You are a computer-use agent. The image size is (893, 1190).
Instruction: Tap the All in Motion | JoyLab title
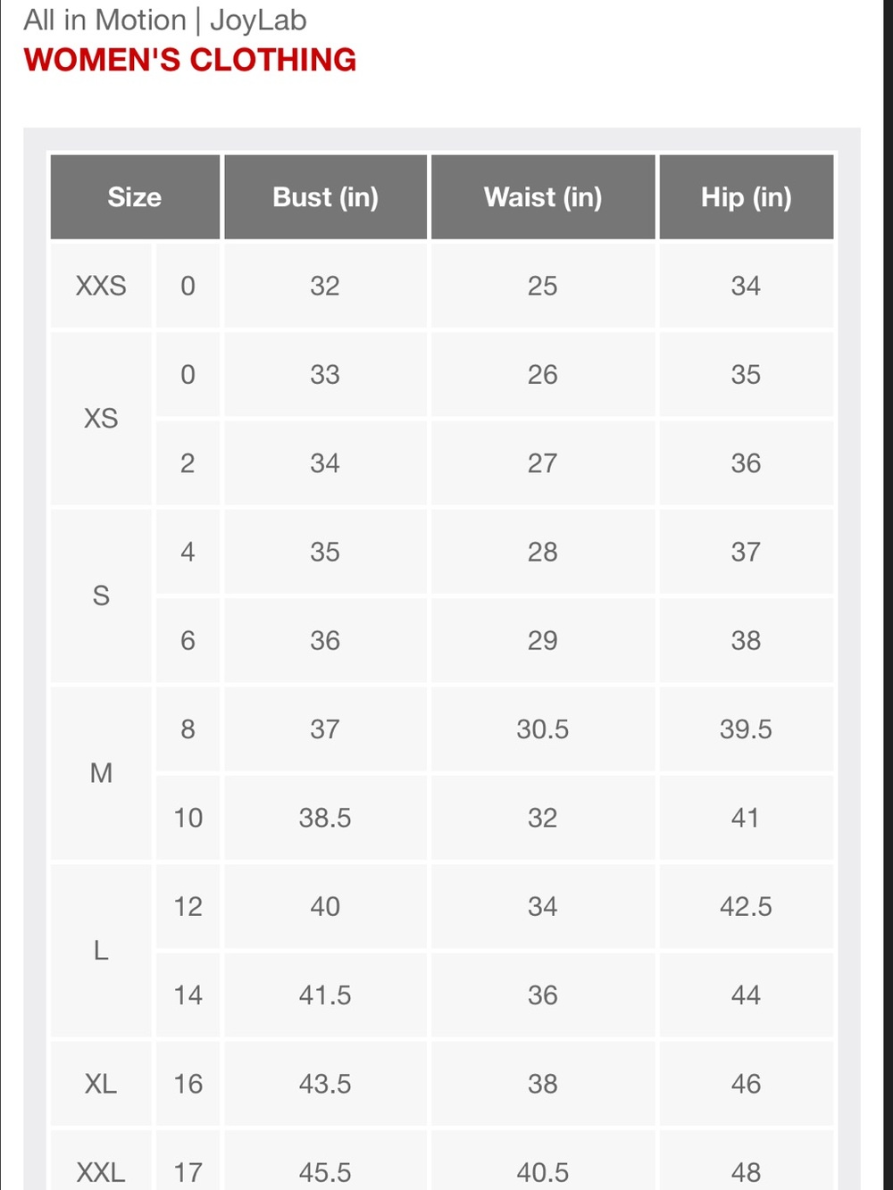[x=165, y=20]
